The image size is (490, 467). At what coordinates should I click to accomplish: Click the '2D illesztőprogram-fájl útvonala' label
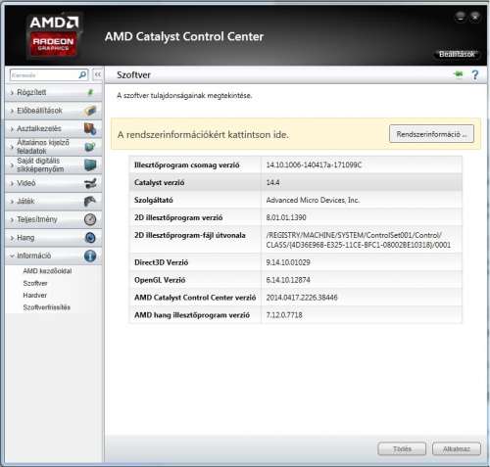(x=190, y=235)
